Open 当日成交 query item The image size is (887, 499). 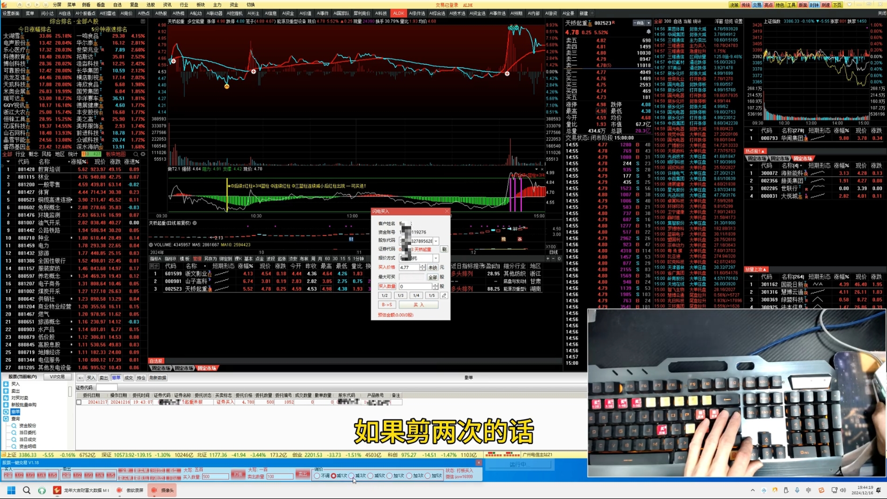point(27,440)
